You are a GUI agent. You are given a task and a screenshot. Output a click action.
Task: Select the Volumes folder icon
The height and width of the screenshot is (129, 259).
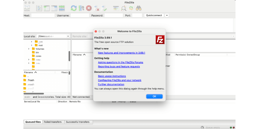tap(33, 49)
